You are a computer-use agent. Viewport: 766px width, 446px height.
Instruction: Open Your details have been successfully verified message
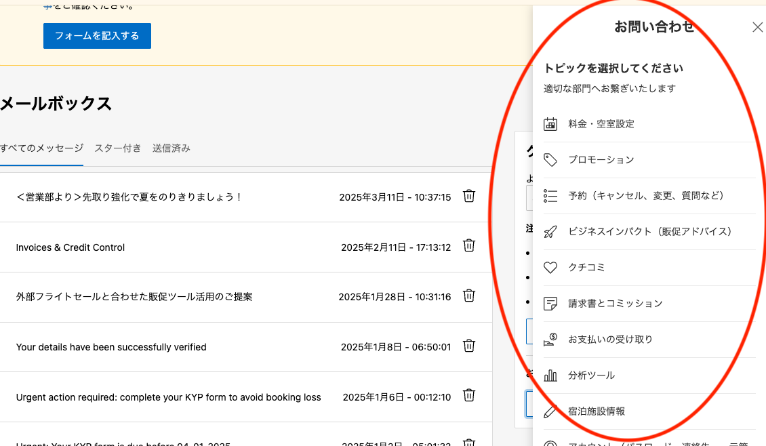coord(111,347)
